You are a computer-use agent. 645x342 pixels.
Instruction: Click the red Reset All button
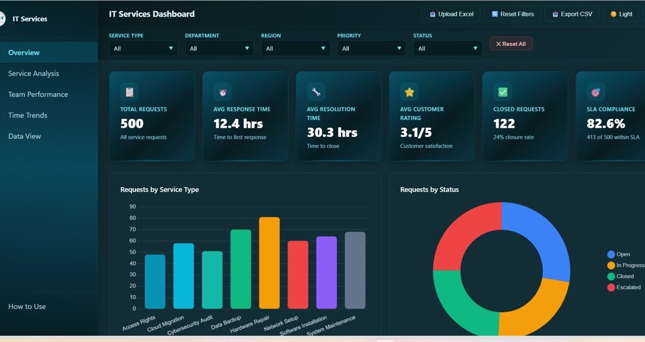511,44
